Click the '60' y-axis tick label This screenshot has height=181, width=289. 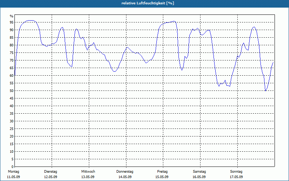click(x=12, y=76)
